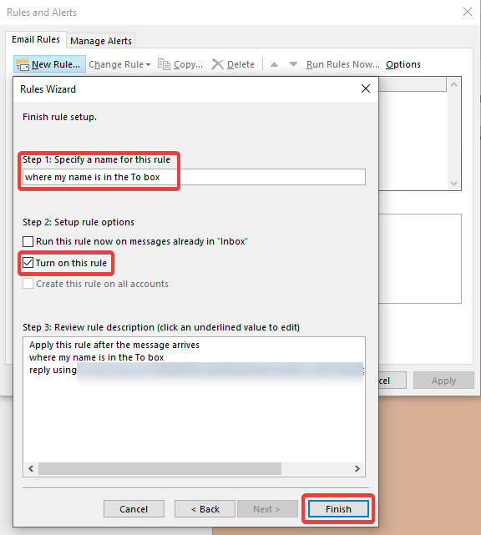
Task: Switch to Manage Alerts tab
Action: pos(101,41)
